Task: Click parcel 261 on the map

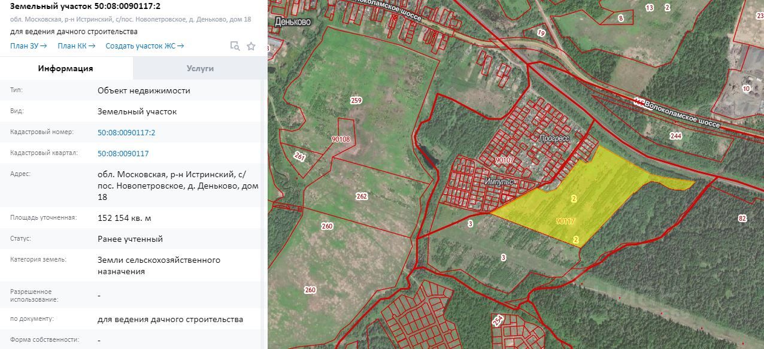Action: 300,156
